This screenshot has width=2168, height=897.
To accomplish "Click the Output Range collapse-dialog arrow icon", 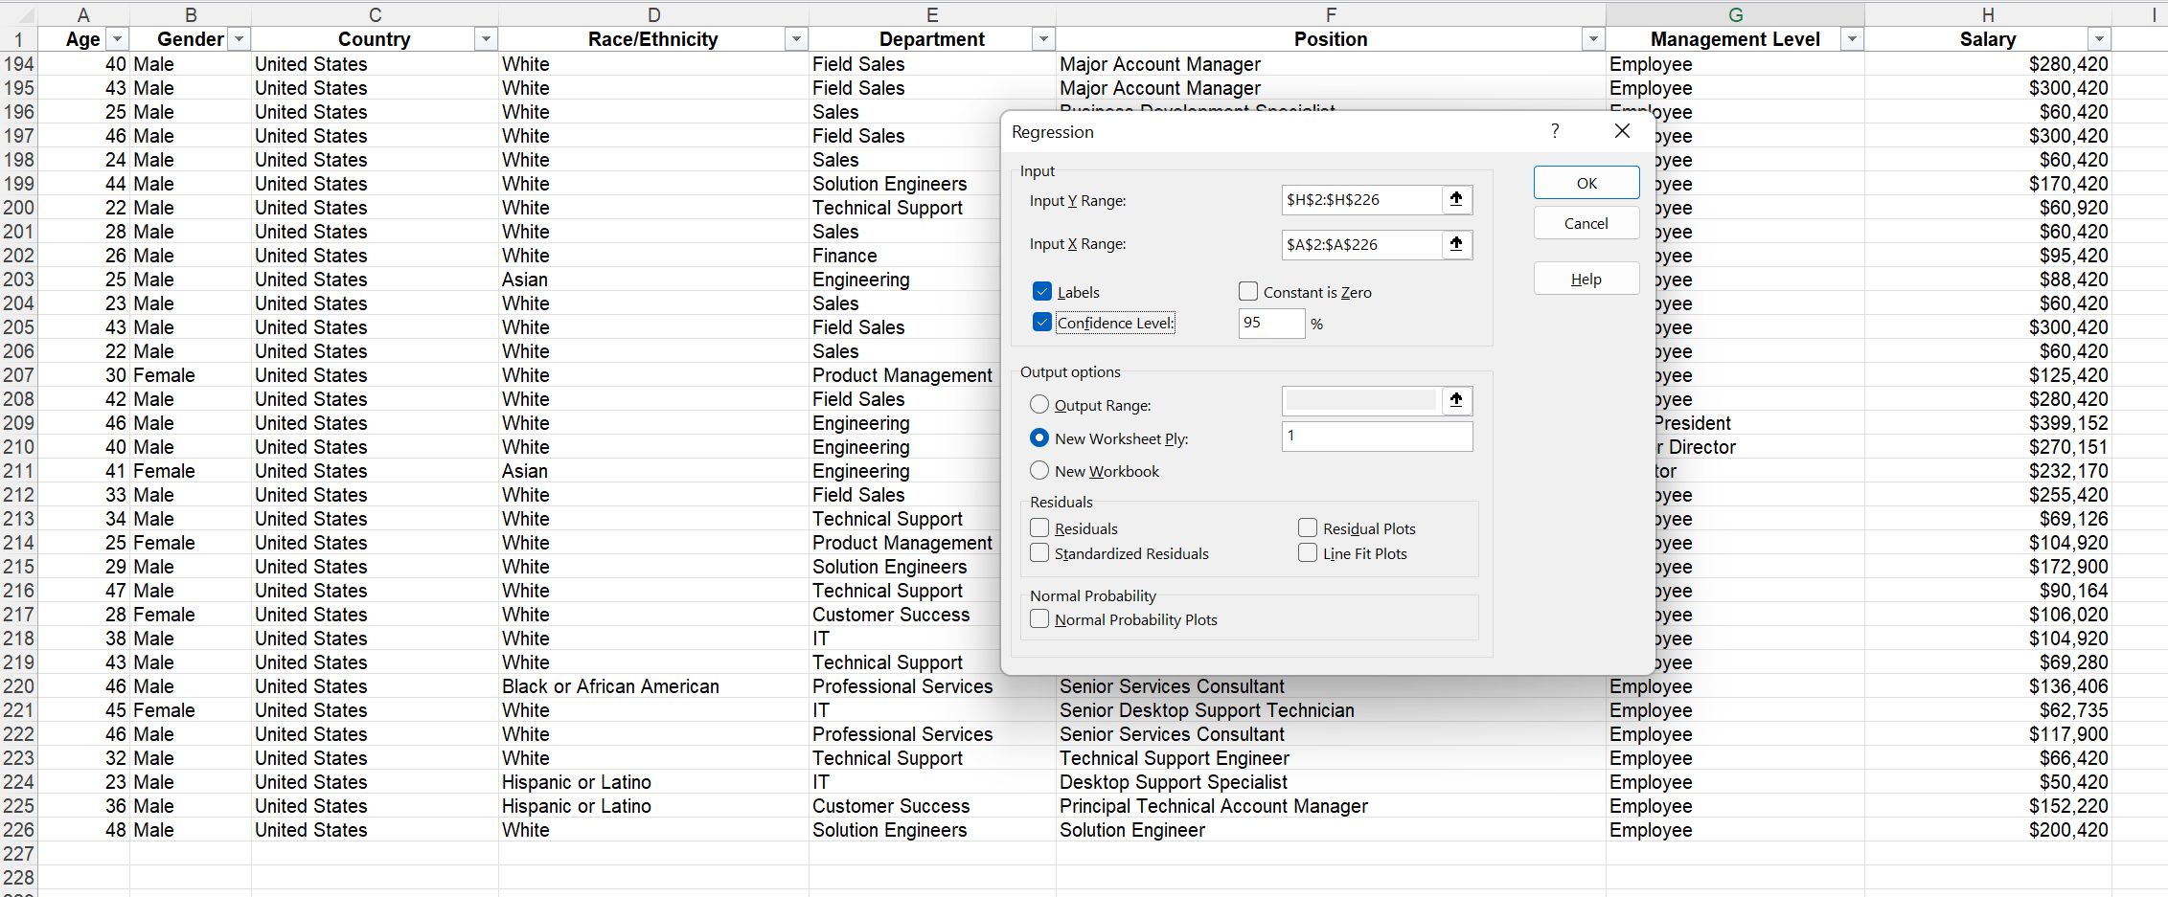I will pyautogui.click(x=1456, y=400).
